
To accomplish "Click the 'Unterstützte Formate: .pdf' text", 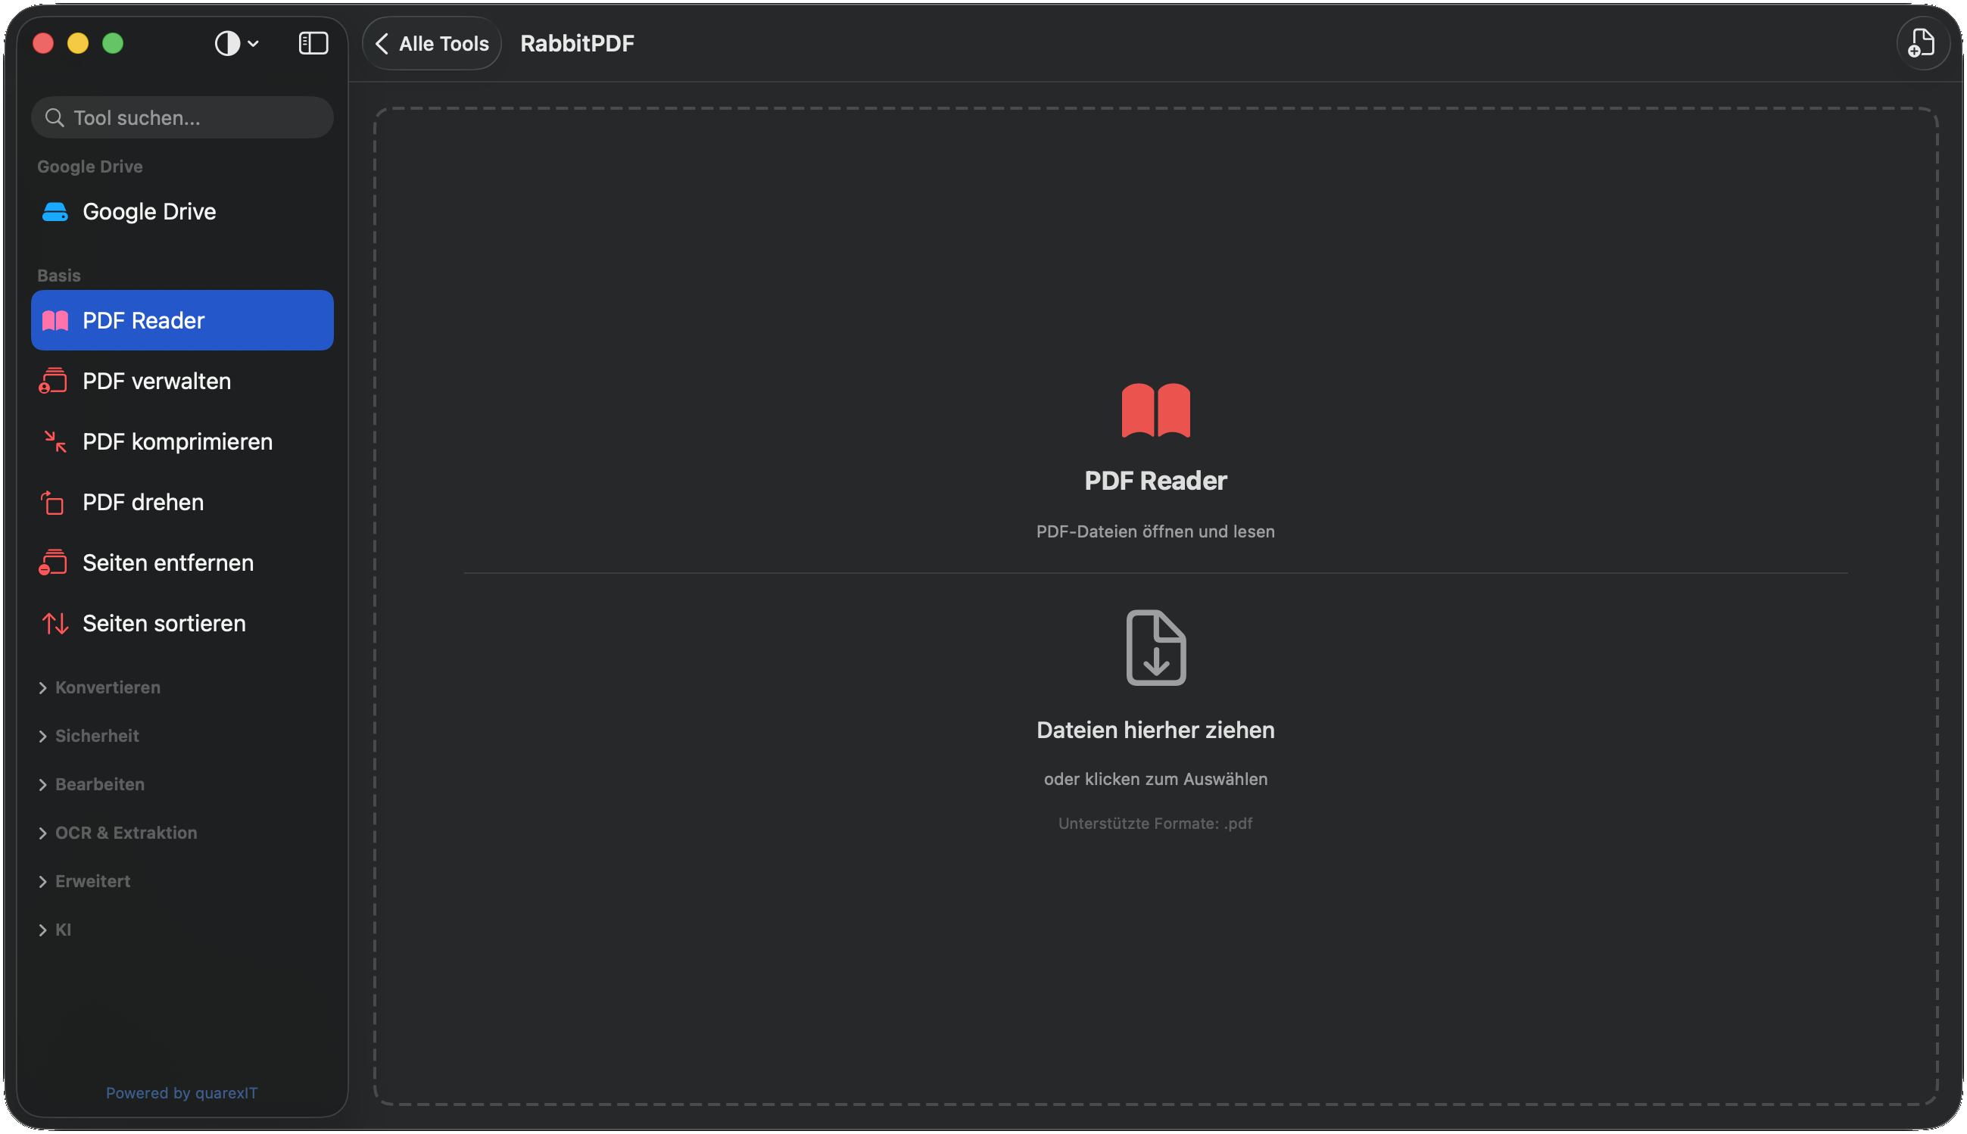I will coord(1155,823).
